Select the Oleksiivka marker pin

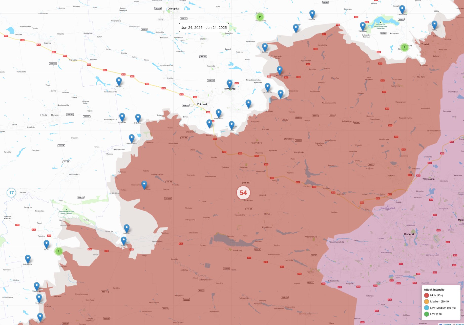(126, 229)
